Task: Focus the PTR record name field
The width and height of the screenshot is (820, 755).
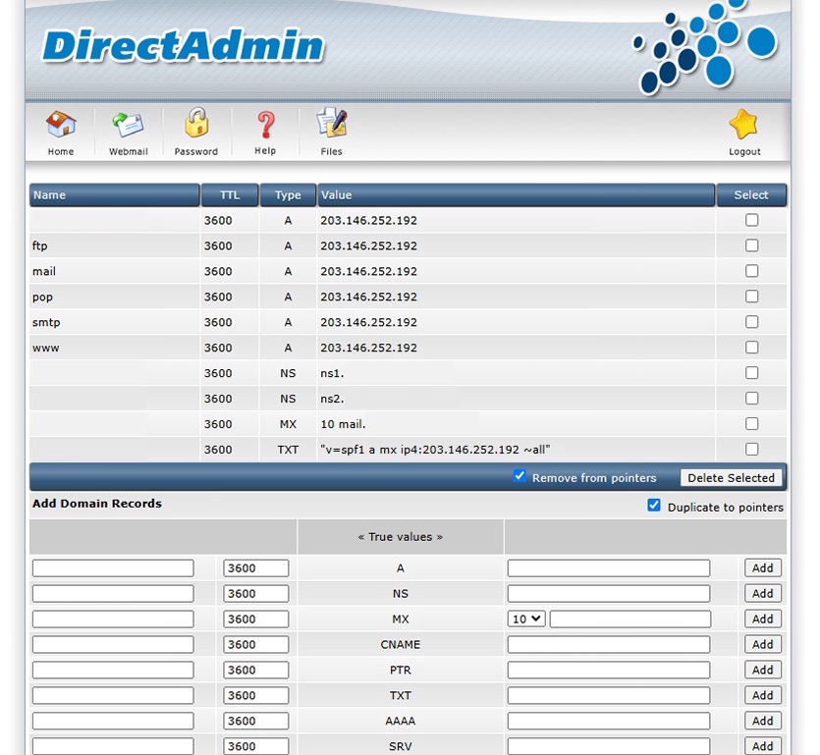Action: [113, 670]
